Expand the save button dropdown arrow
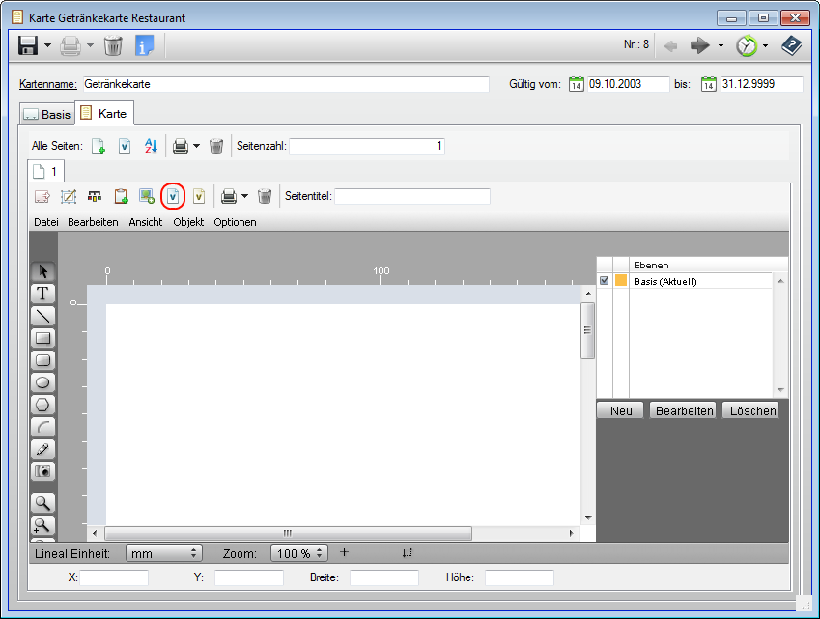 coord(47,46)
